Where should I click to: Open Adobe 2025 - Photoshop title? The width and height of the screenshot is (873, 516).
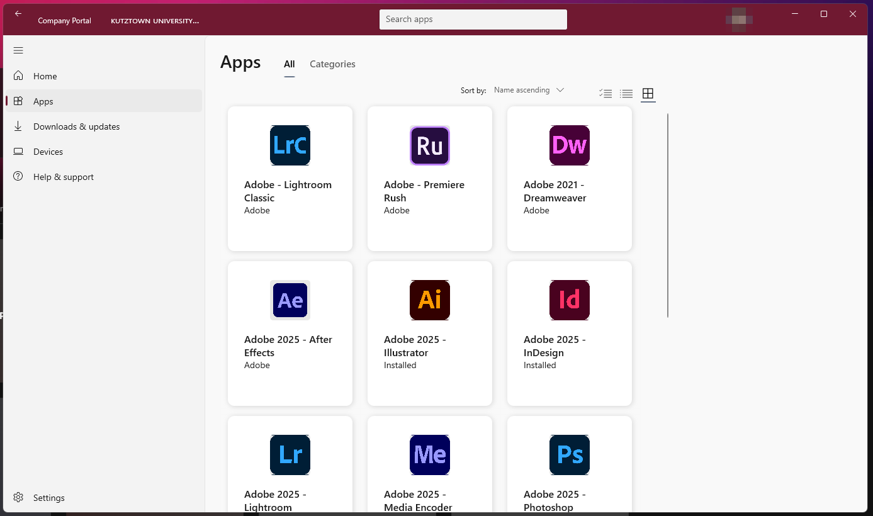click(555, 501)
